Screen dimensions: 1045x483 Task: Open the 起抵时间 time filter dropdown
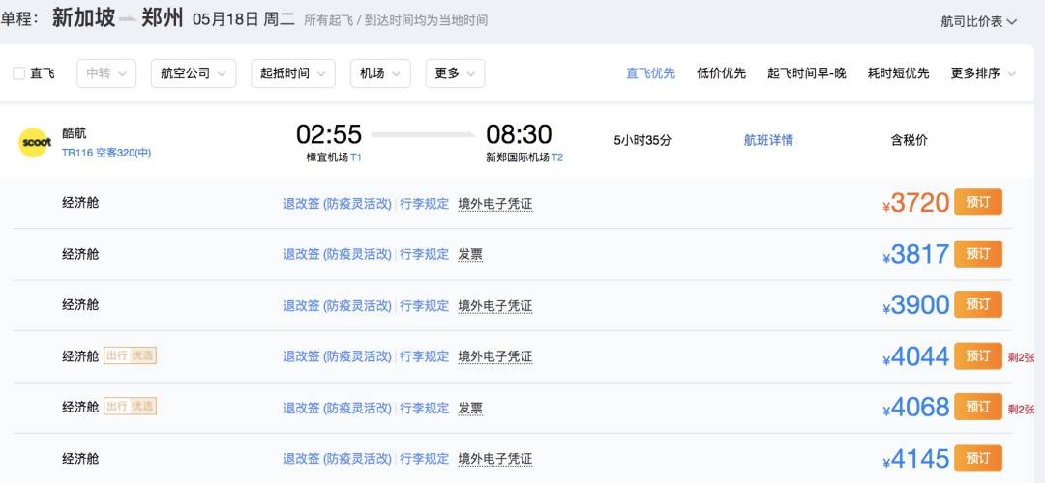[x=293, y=73]
